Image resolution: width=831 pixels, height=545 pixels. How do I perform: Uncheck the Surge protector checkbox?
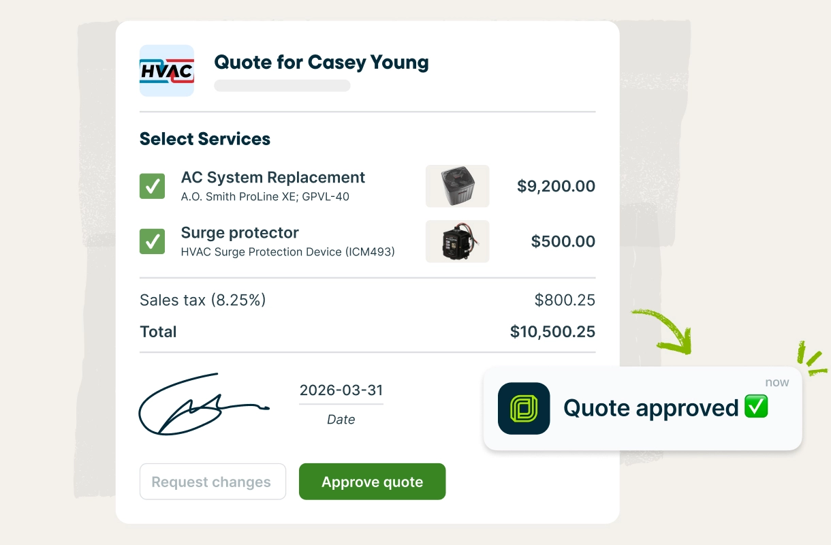152,241
